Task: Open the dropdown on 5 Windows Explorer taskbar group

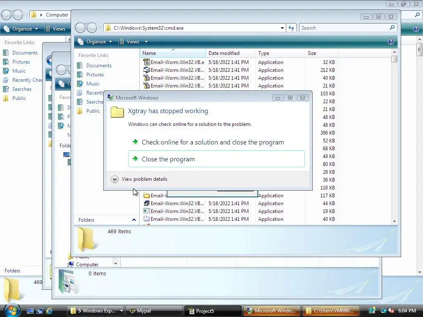Action: click(x=121, y=311)
